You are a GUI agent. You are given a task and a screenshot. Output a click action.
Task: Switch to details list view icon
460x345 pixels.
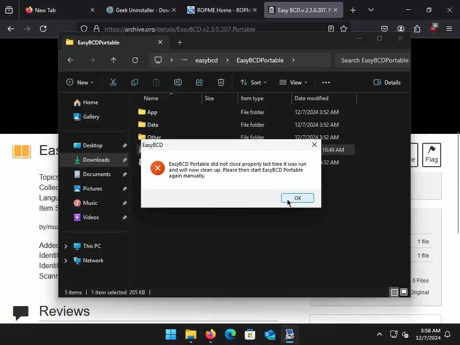(x=394, y=292)
